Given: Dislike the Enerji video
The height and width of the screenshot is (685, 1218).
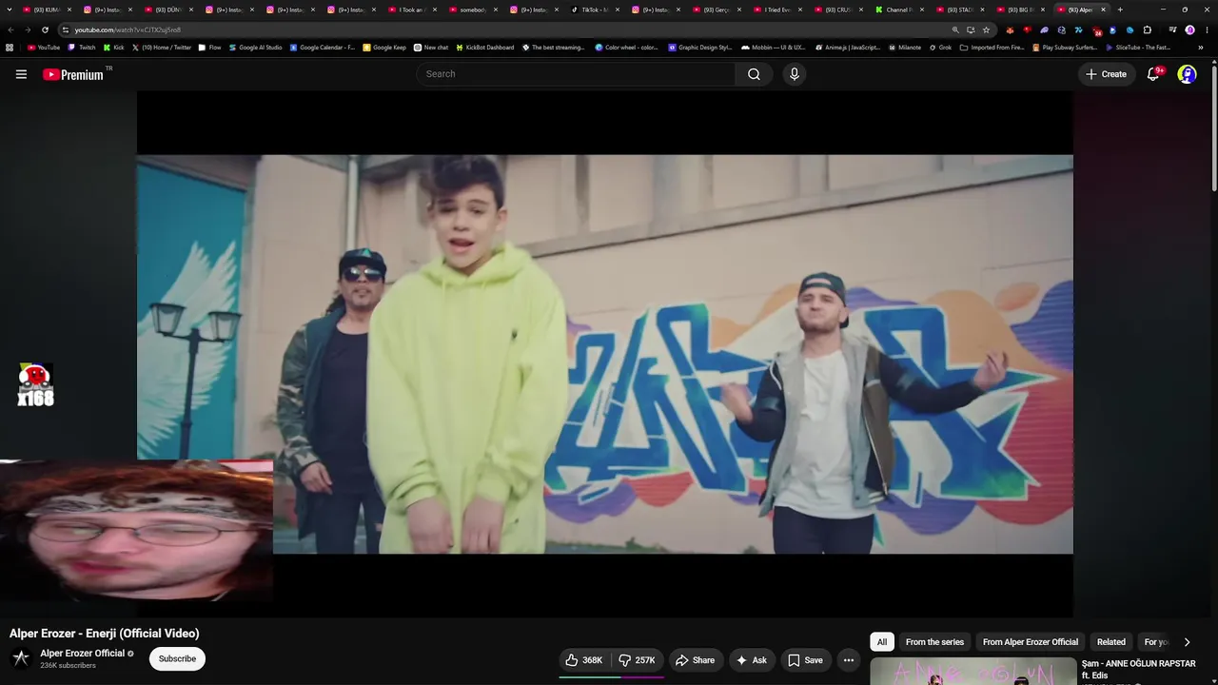Looking at the screenshot, I should (x=638, y=660).
